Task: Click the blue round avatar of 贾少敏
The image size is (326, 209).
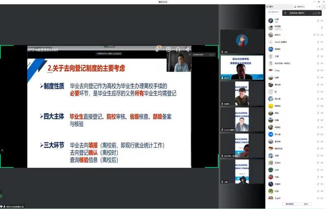Action: point(271,134)
